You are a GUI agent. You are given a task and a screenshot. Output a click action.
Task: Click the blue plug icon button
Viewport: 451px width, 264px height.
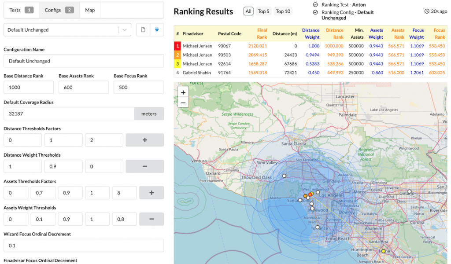157,29
